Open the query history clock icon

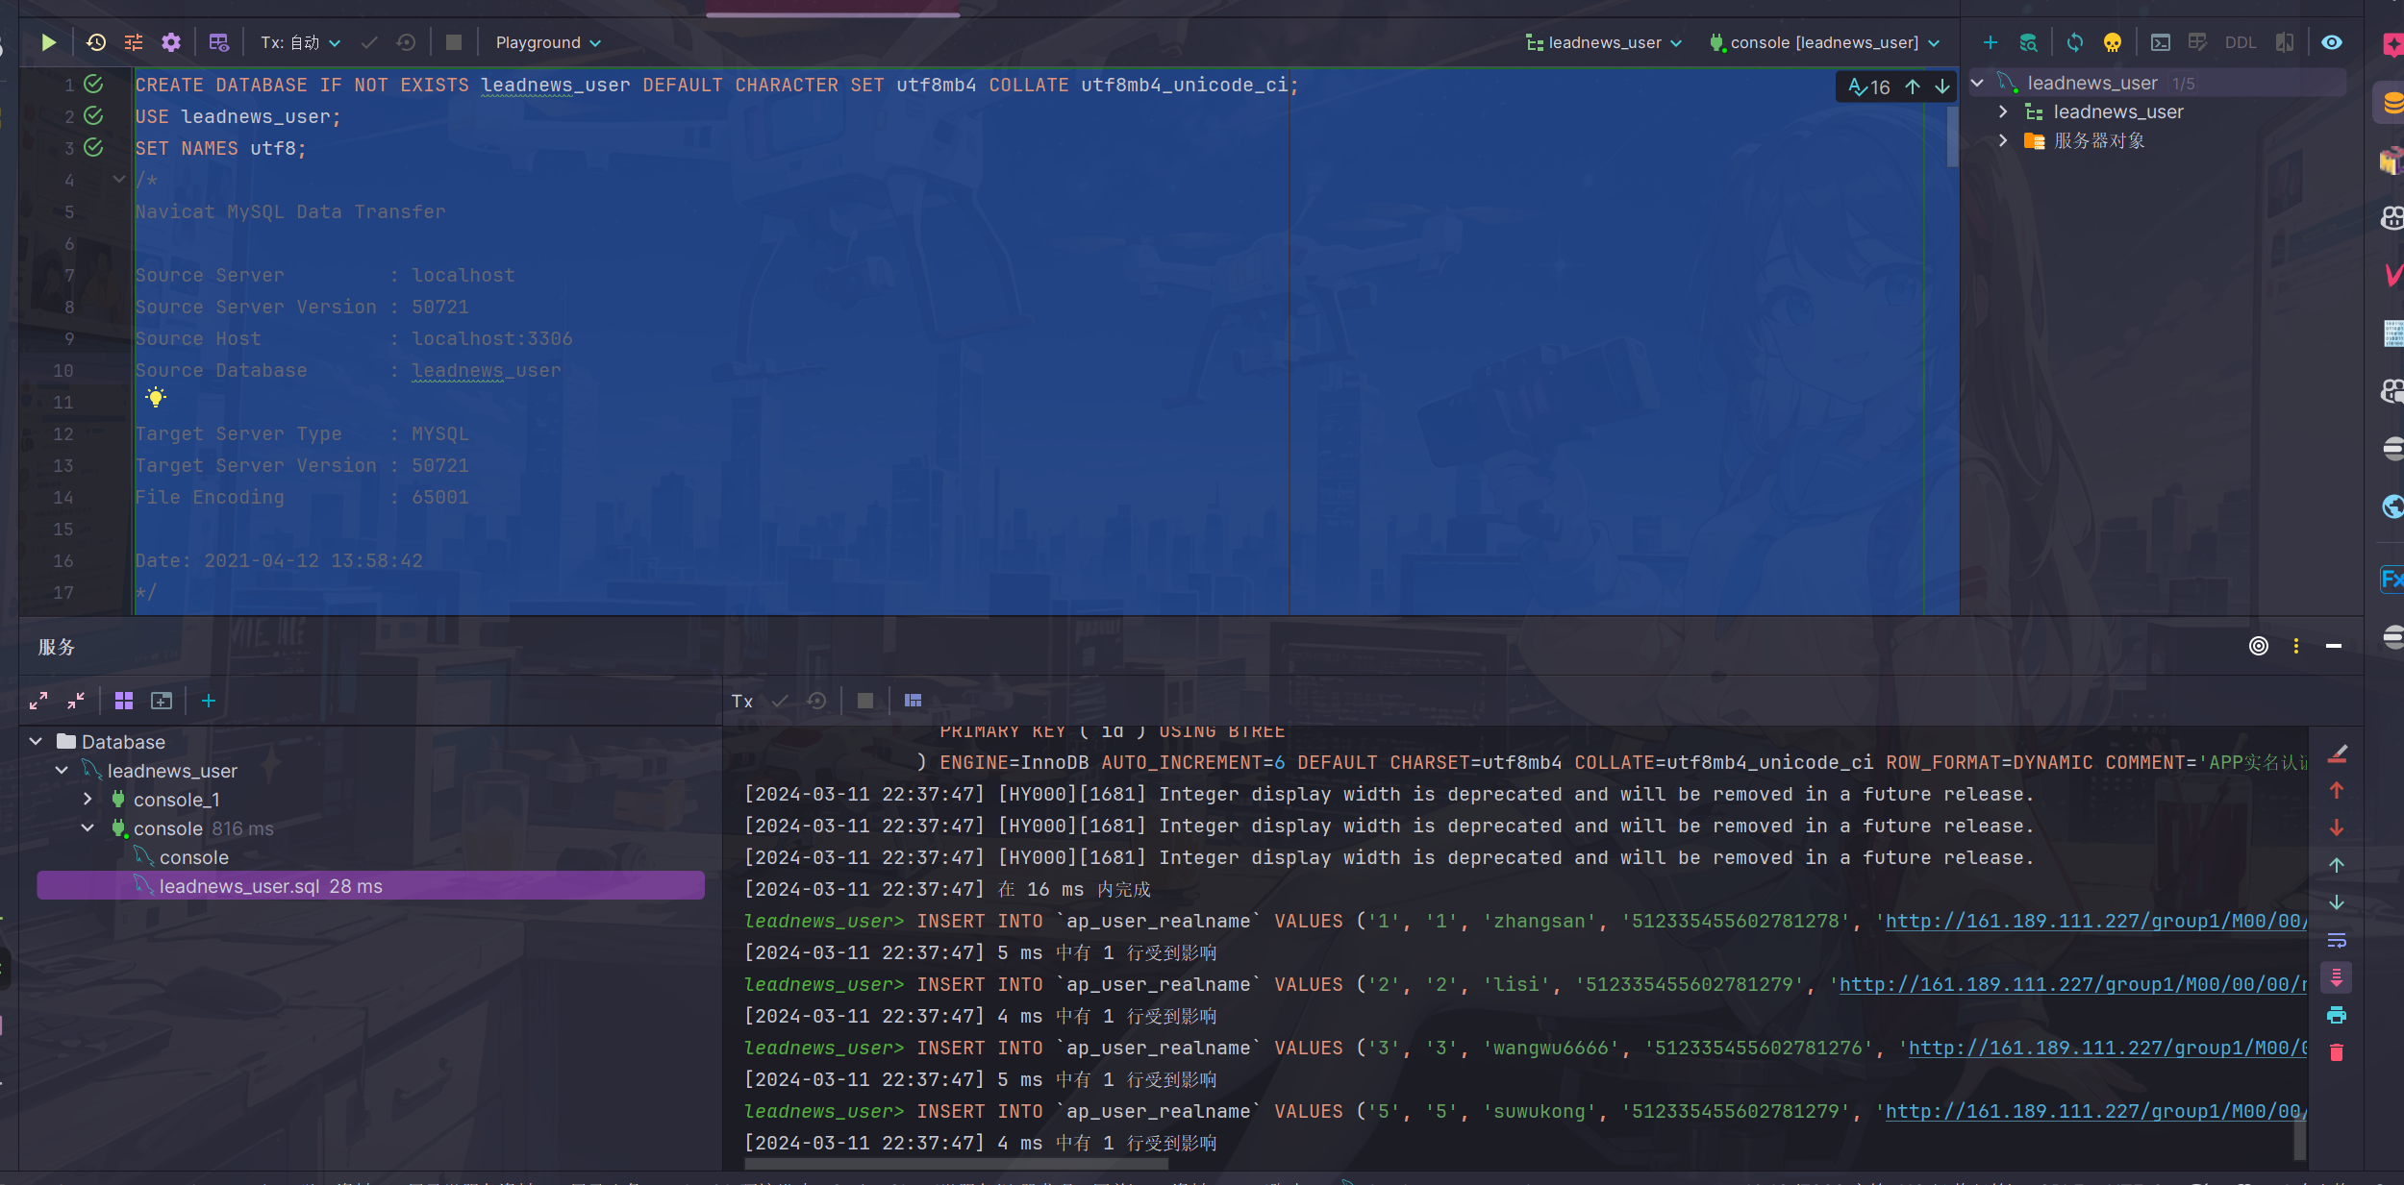pyautogui.click(x=96, y=42)
